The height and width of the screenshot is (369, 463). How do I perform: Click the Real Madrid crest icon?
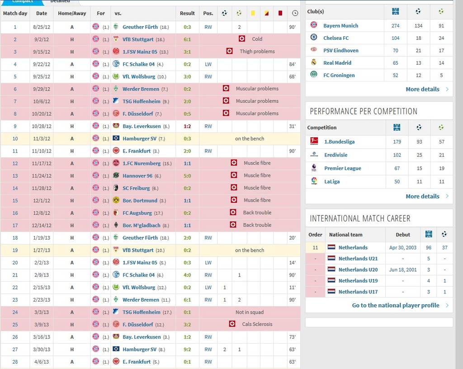314,62
